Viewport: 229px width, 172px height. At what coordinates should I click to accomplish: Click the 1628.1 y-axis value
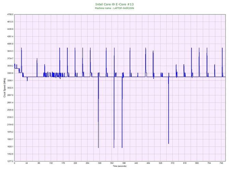point(10,147)
